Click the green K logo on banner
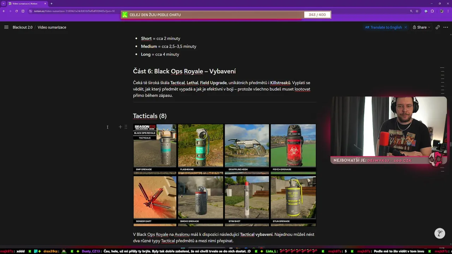 click(x=125, y=15)
